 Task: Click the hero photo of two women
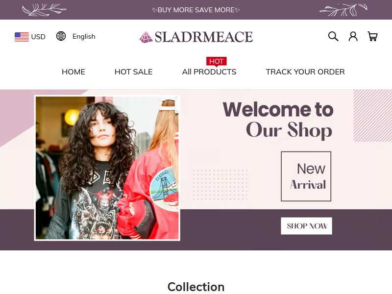pyautogui.click(x=107, y=168)
